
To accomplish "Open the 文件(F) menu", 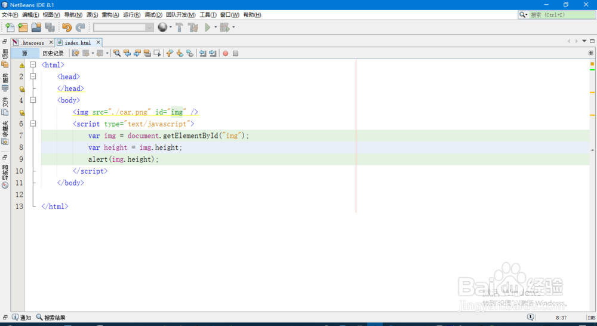I will coord(10,15).
